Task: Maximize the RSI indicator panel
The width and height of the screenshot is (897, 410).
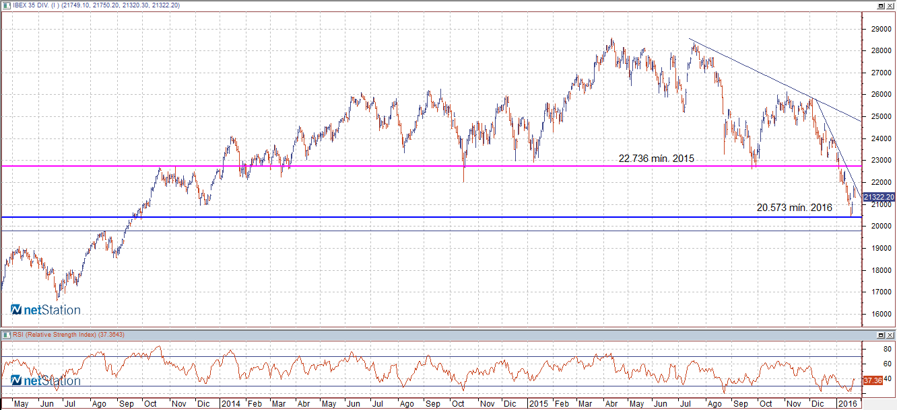Action: 880,334
